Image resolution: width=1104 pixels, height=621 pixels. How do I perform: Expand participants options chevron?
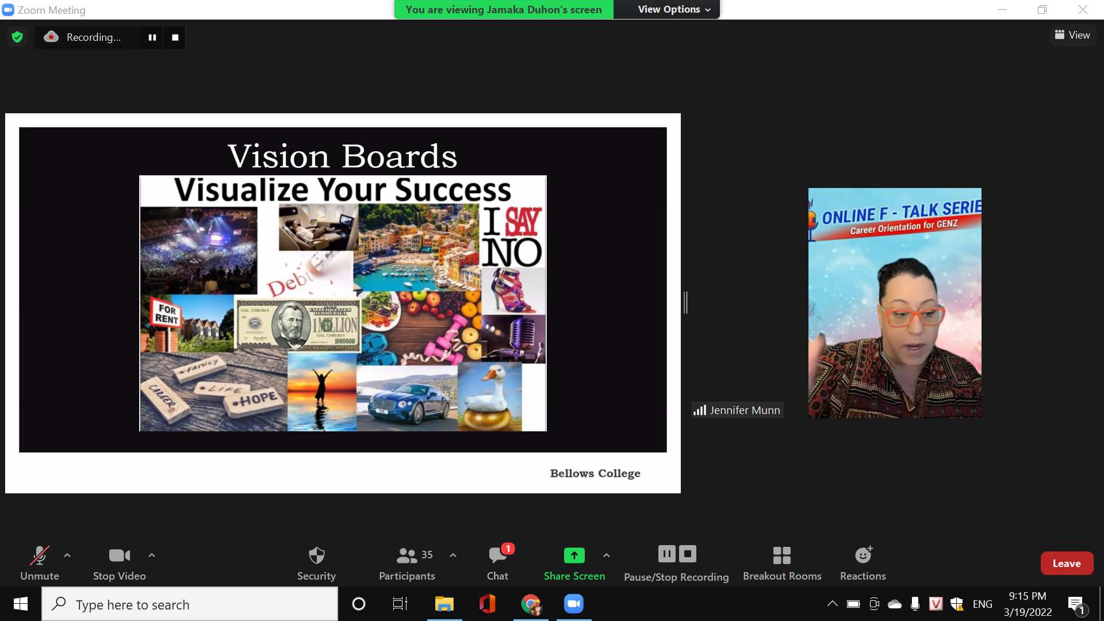point(453,555)
